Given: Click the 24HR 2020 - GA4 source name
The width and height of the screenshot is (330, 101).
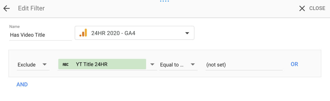Looking at the screenshot, I should (113, 33).
